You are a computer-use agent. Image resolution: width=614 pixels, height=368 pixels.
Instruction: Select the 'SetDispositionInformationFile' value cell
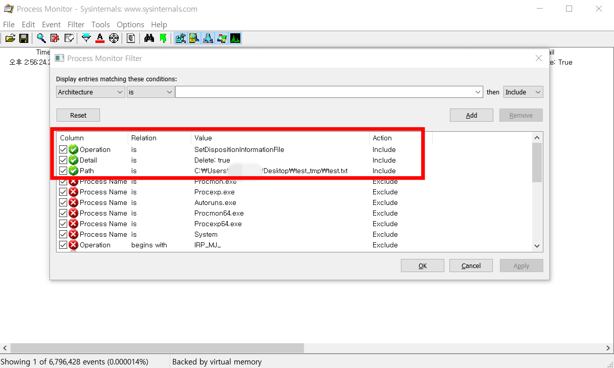coord(239,149)
